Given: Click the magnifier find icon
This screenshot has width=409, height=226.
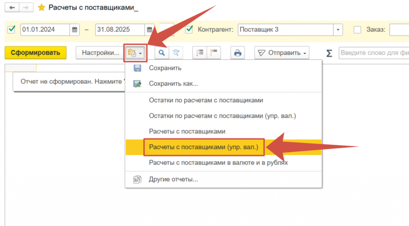Looking at the screenshot, I should pos(162,53).
